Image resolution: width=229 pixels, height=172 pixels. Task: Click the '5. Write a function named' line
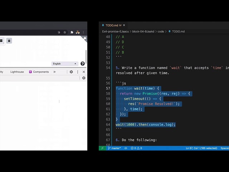click(172, 68)
